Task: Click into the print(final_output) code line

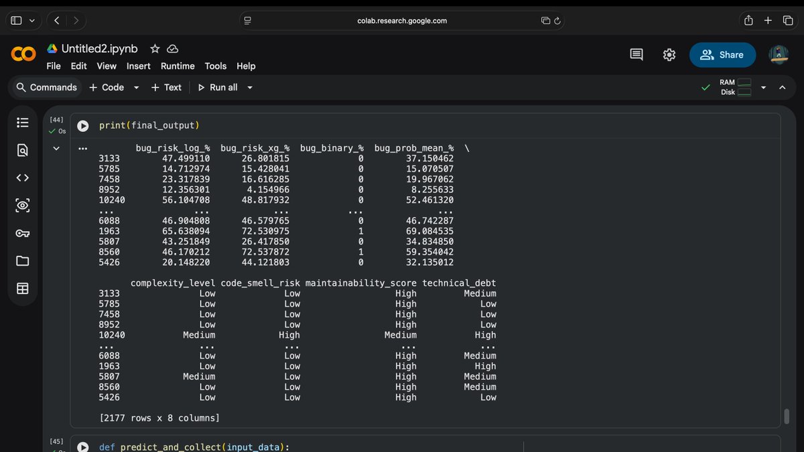Action: tap(149, 126)
